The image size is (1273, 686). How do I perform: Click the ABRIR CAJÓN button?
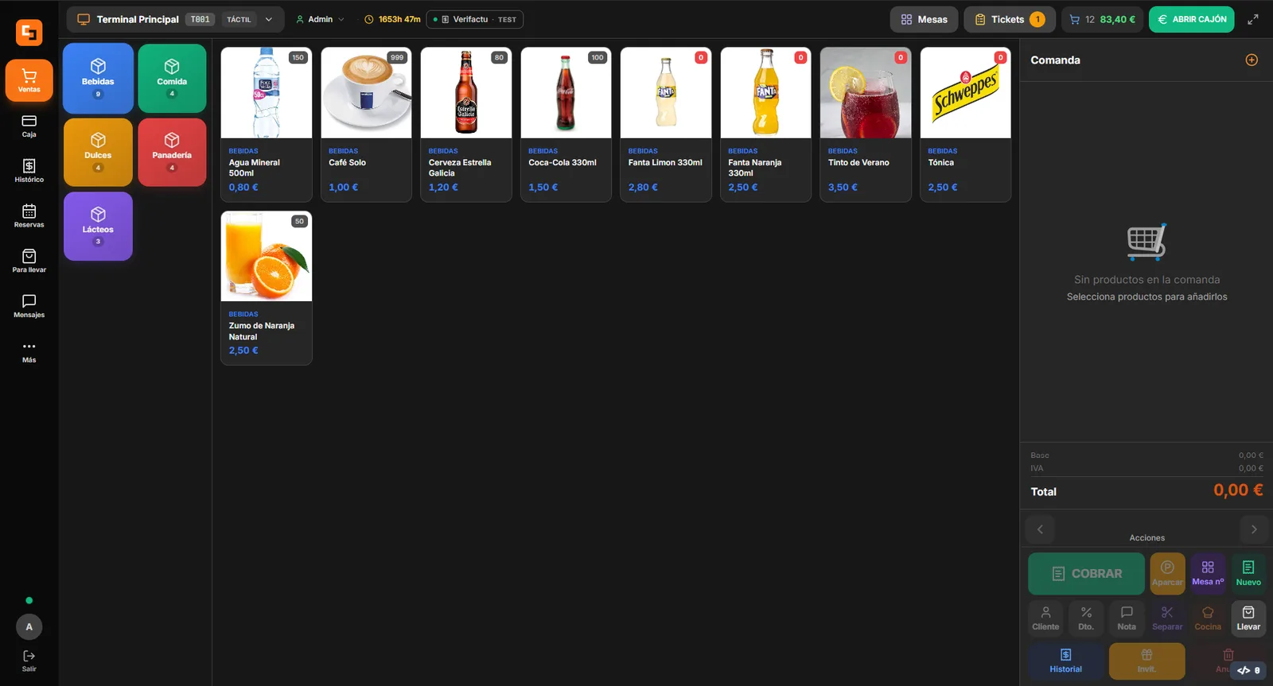pyautogui.click(x=1191, y=19)
